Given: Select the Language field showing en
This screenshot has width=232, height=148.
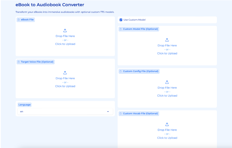Looking at the screenshot, I should [61, 112].
